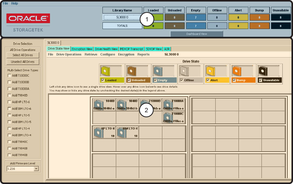Click the Loaded state legend drive icon

105,71
